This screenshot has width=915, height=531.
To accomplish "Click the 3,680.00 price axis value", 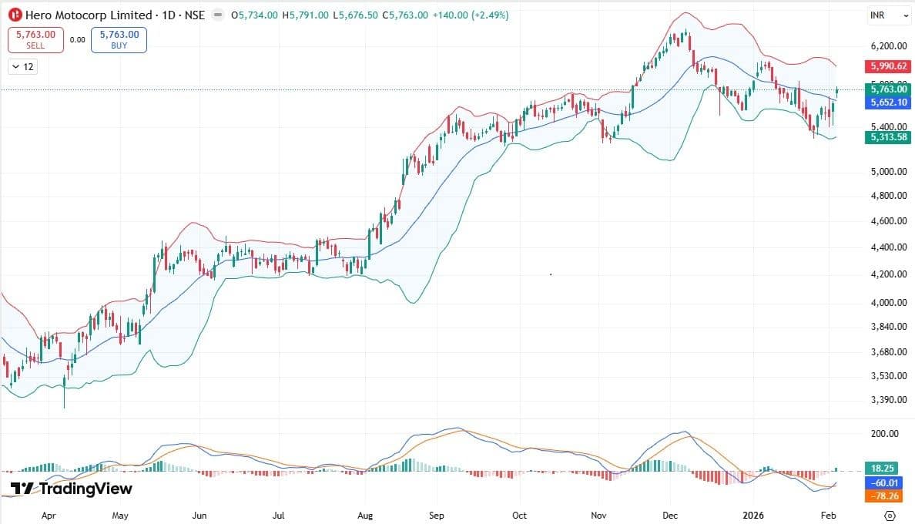I will [x=889, y=351].
